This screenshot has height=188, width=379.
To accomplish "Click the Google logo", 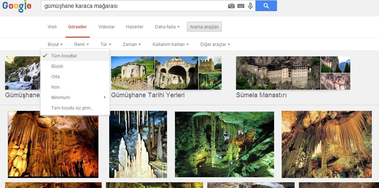I will 17,6.
